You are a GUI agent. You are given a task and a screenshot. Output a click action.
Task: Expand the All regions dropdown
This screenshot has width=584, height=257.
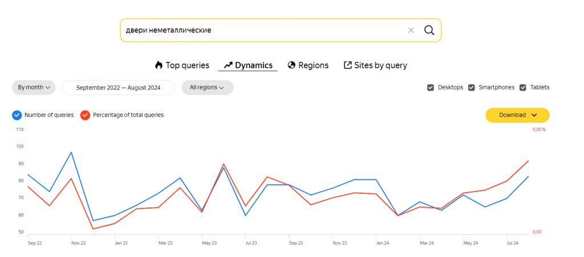click(x=207, y=88)
